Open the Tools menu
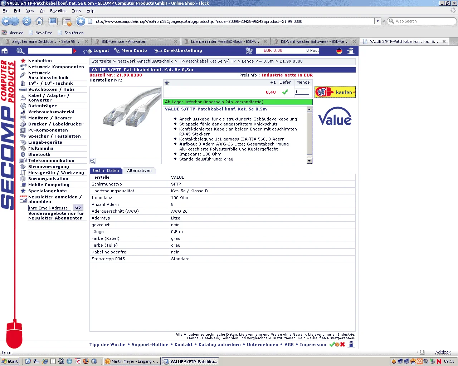The height and width of the screenshot is (366, 458). [77, 11]
